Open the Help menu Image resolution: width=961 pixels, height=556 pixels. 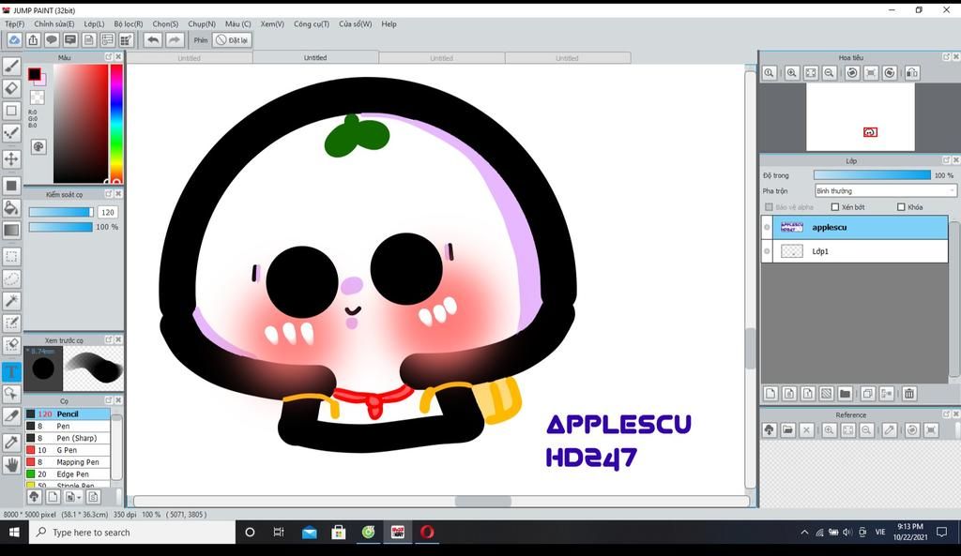coord(389,23)
